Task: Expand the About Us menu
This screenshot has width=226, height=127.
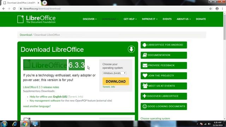Action: [x=184, y=19]
